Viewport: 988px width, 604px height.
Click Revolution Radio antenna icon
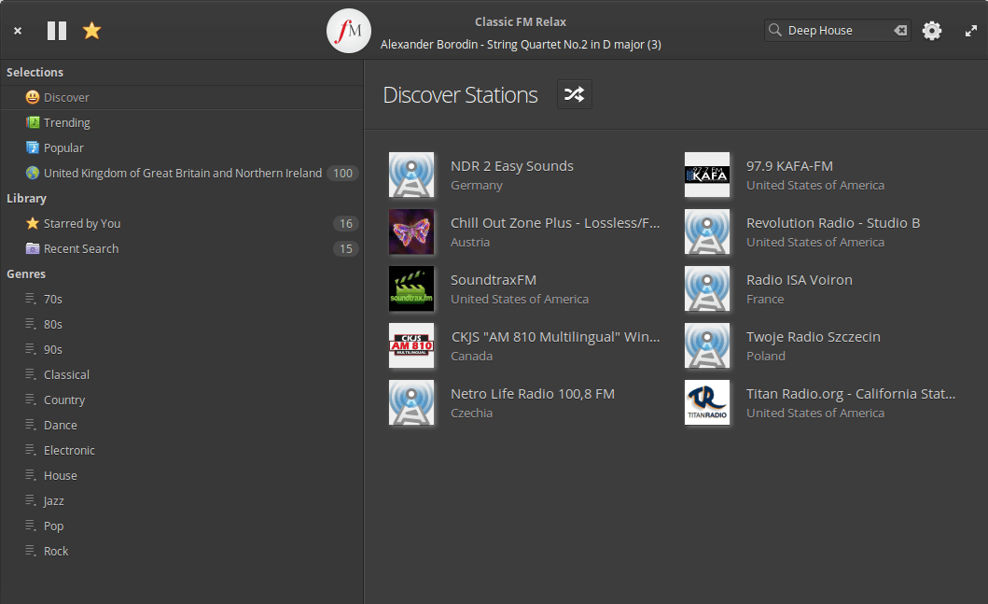pos(707,232)
